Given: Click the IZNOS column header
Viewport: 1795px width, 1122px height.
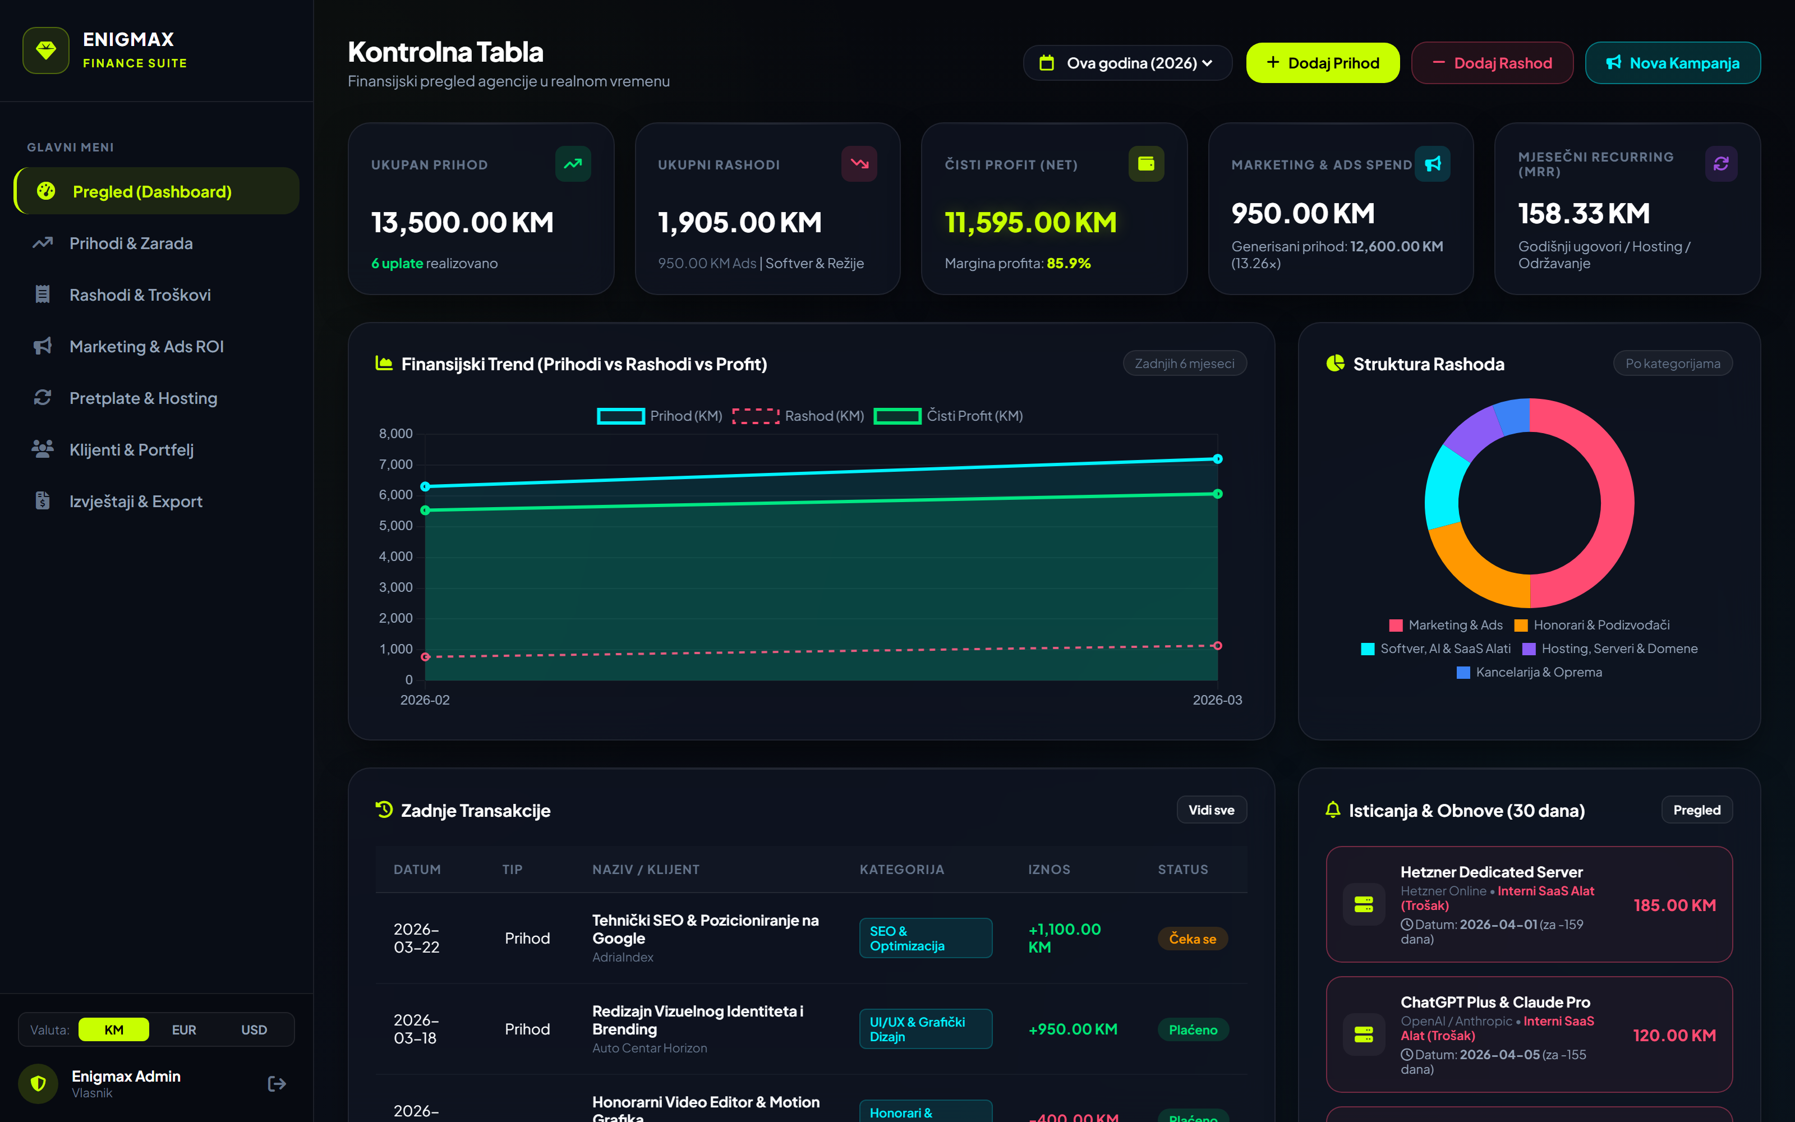Looking at the screenshot, I should (1049, 870).
